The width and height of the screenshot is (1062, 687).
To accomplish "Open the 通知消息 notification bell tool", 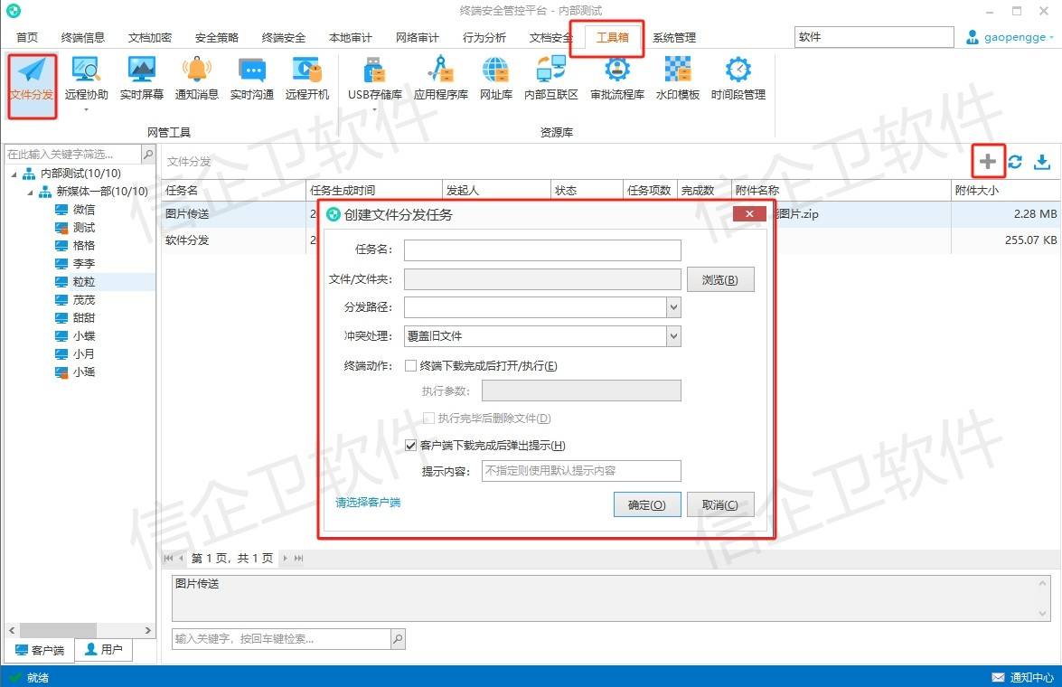I will coord(196,78).
